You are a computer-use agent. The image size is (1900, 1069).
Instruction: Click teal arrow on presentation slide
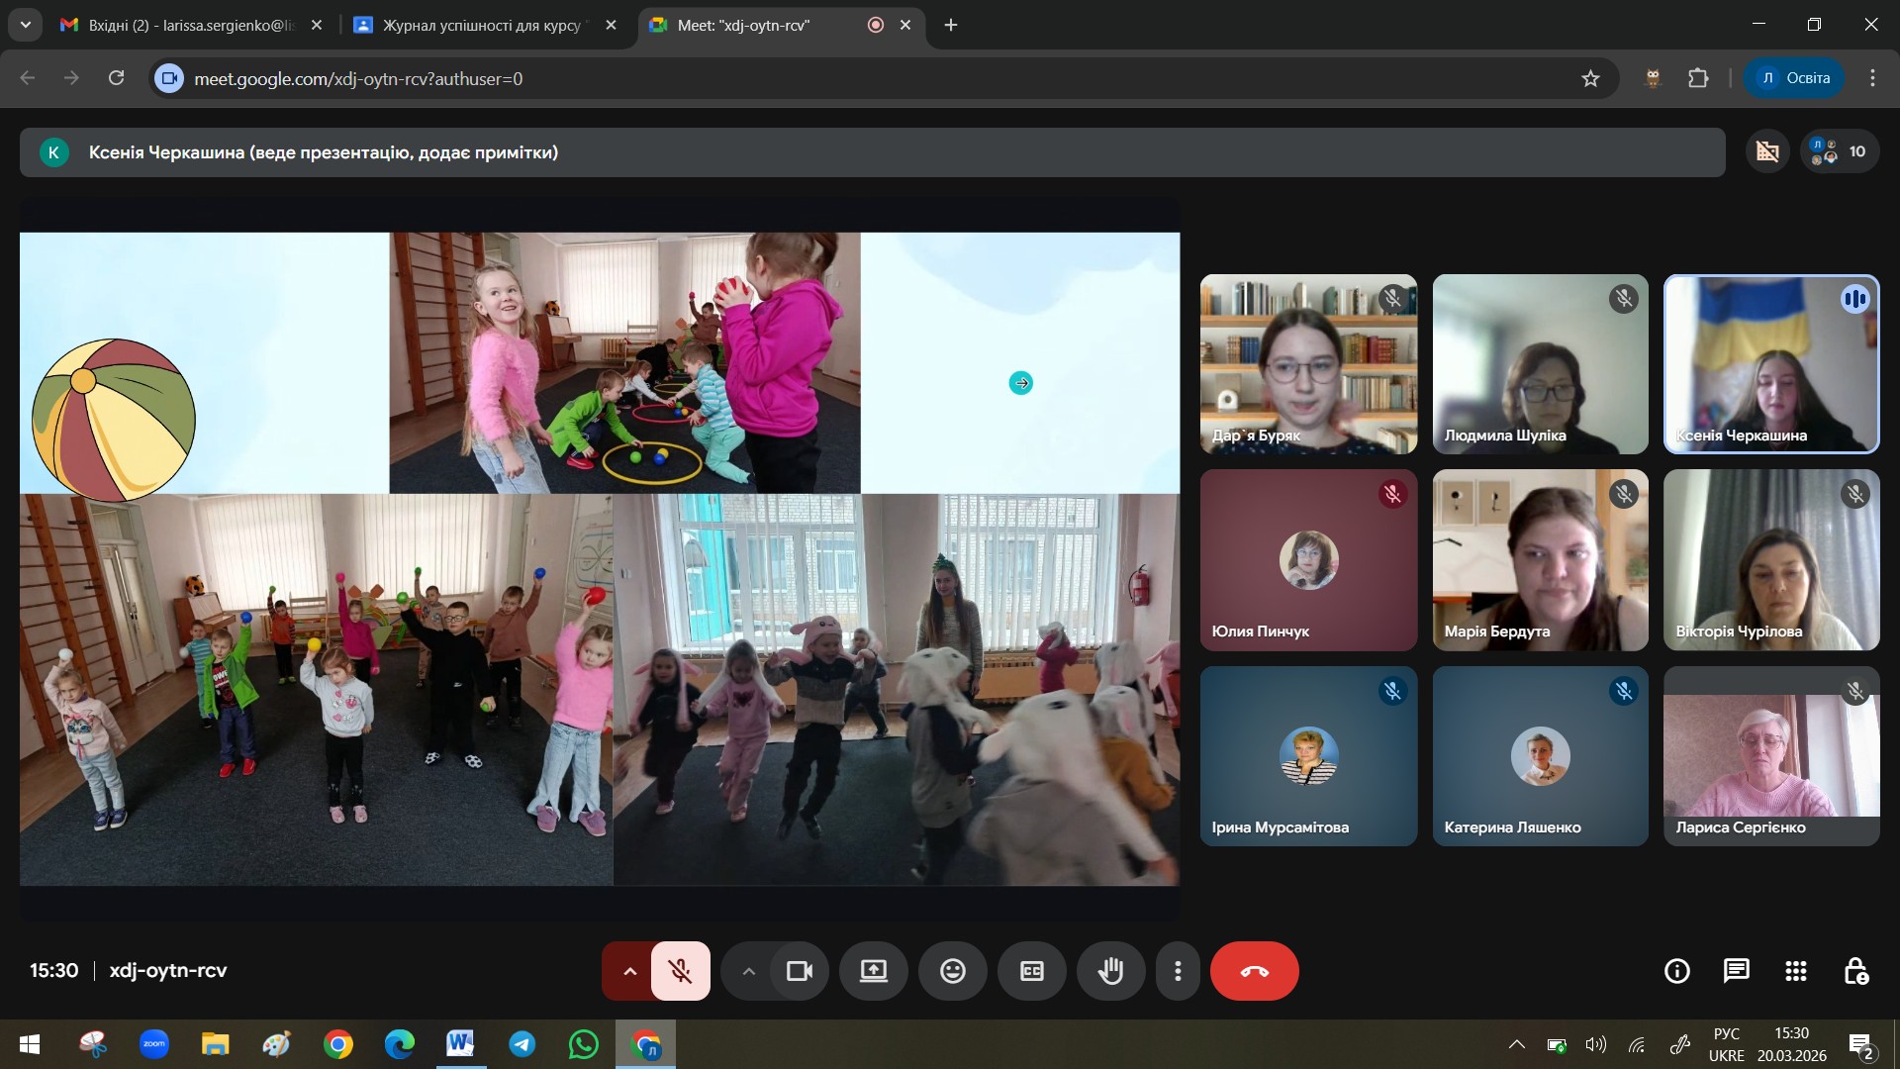1020,383
